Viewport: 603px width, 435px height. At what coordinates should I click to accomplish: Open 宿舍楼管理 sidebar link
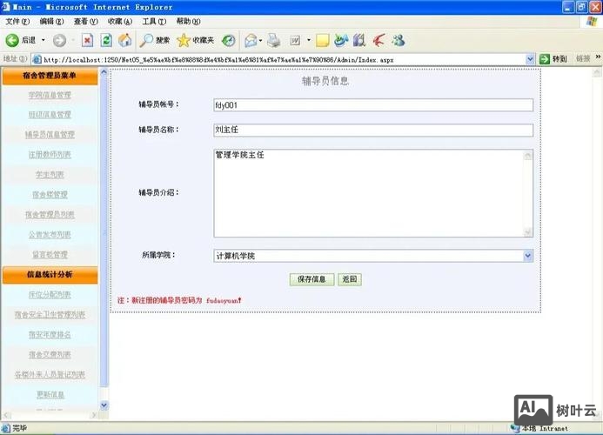[50, 195]
